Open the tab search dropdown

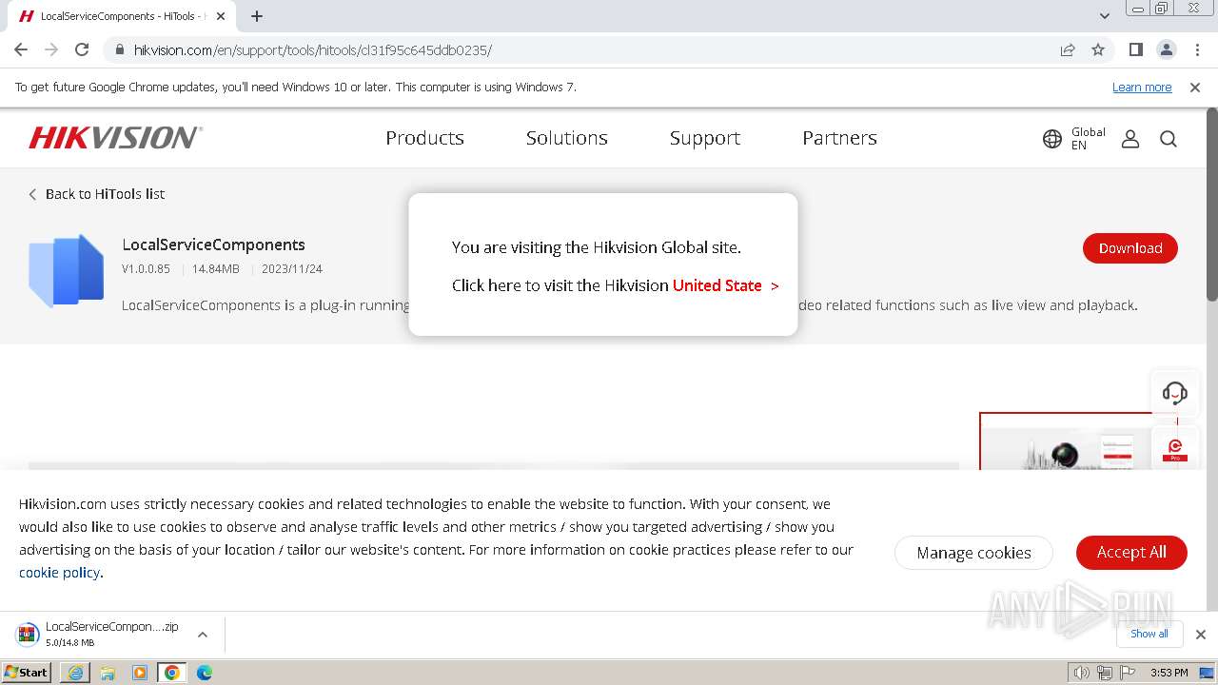tap(1104, 16)
